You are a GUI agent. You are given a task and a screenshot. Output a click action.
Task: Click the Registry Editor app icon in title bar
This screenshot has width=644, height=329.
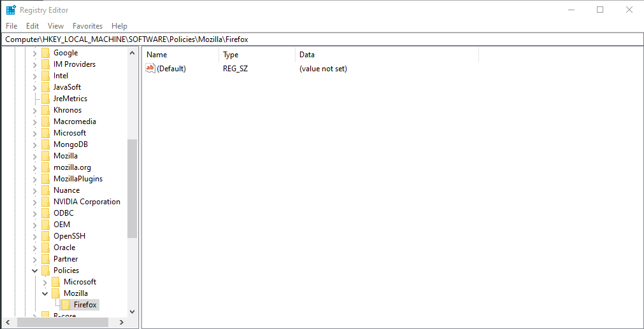coord(11,10)
